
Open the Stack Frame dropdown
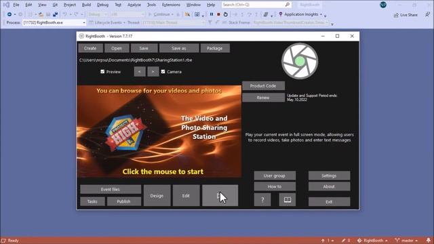pyautogui.click(x=290, y=22)
